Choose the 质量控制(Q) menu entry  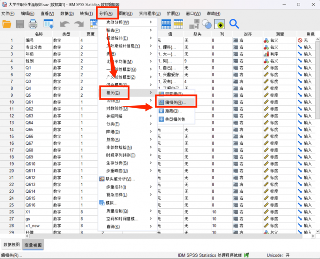click(x=127, y=211)
